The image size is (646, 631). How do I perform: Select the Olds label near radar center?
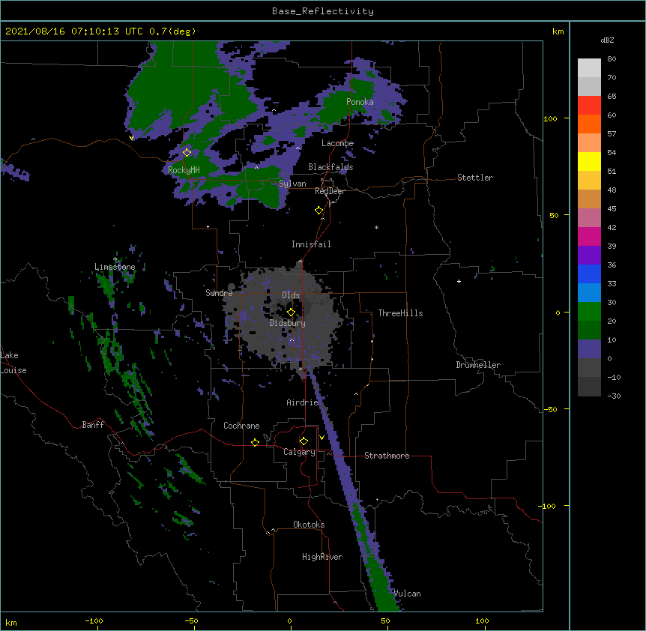click(x=291, y=295)
